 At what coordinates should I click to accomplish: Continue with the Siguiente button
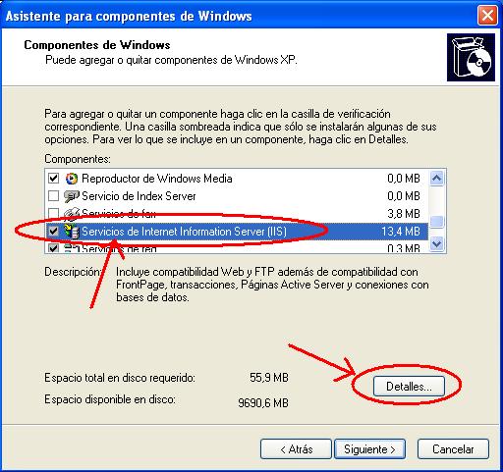tap(369, 449)
